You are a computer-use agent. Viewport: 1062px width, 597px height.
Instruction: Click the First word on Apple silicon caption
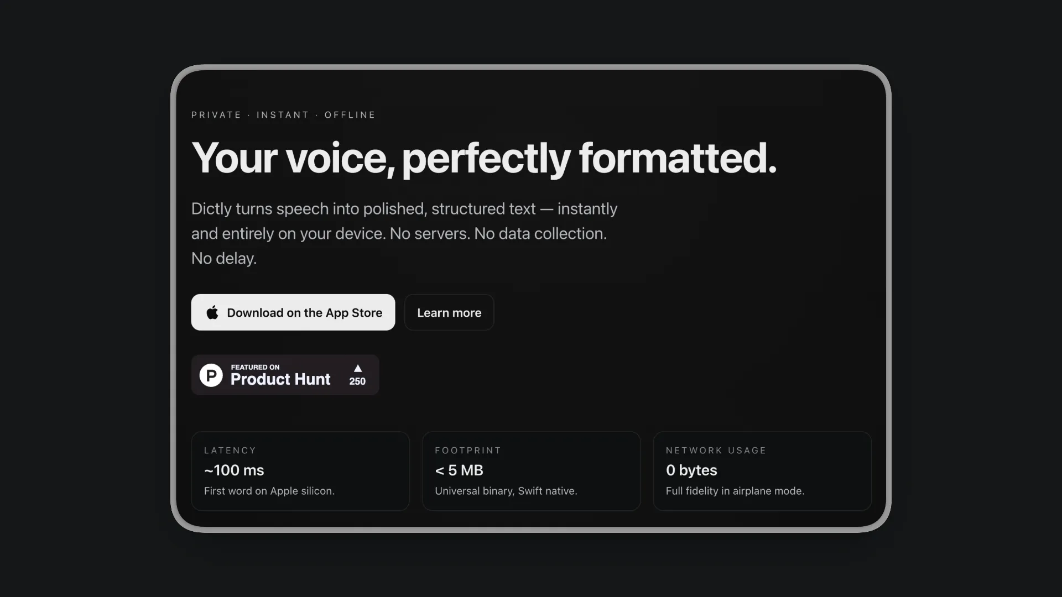(269, 491)
